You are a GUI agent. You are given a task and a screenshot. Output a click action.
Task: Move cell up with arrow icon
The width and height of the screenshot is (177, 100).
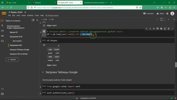click(146, 29)
